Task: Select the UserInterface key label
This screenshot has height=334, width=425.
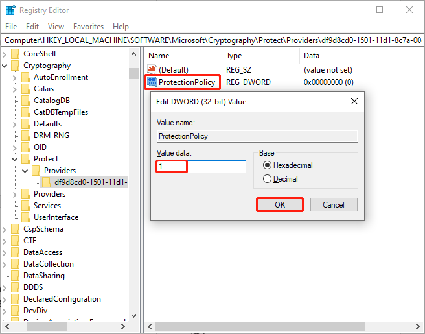Action: (56, 217)
